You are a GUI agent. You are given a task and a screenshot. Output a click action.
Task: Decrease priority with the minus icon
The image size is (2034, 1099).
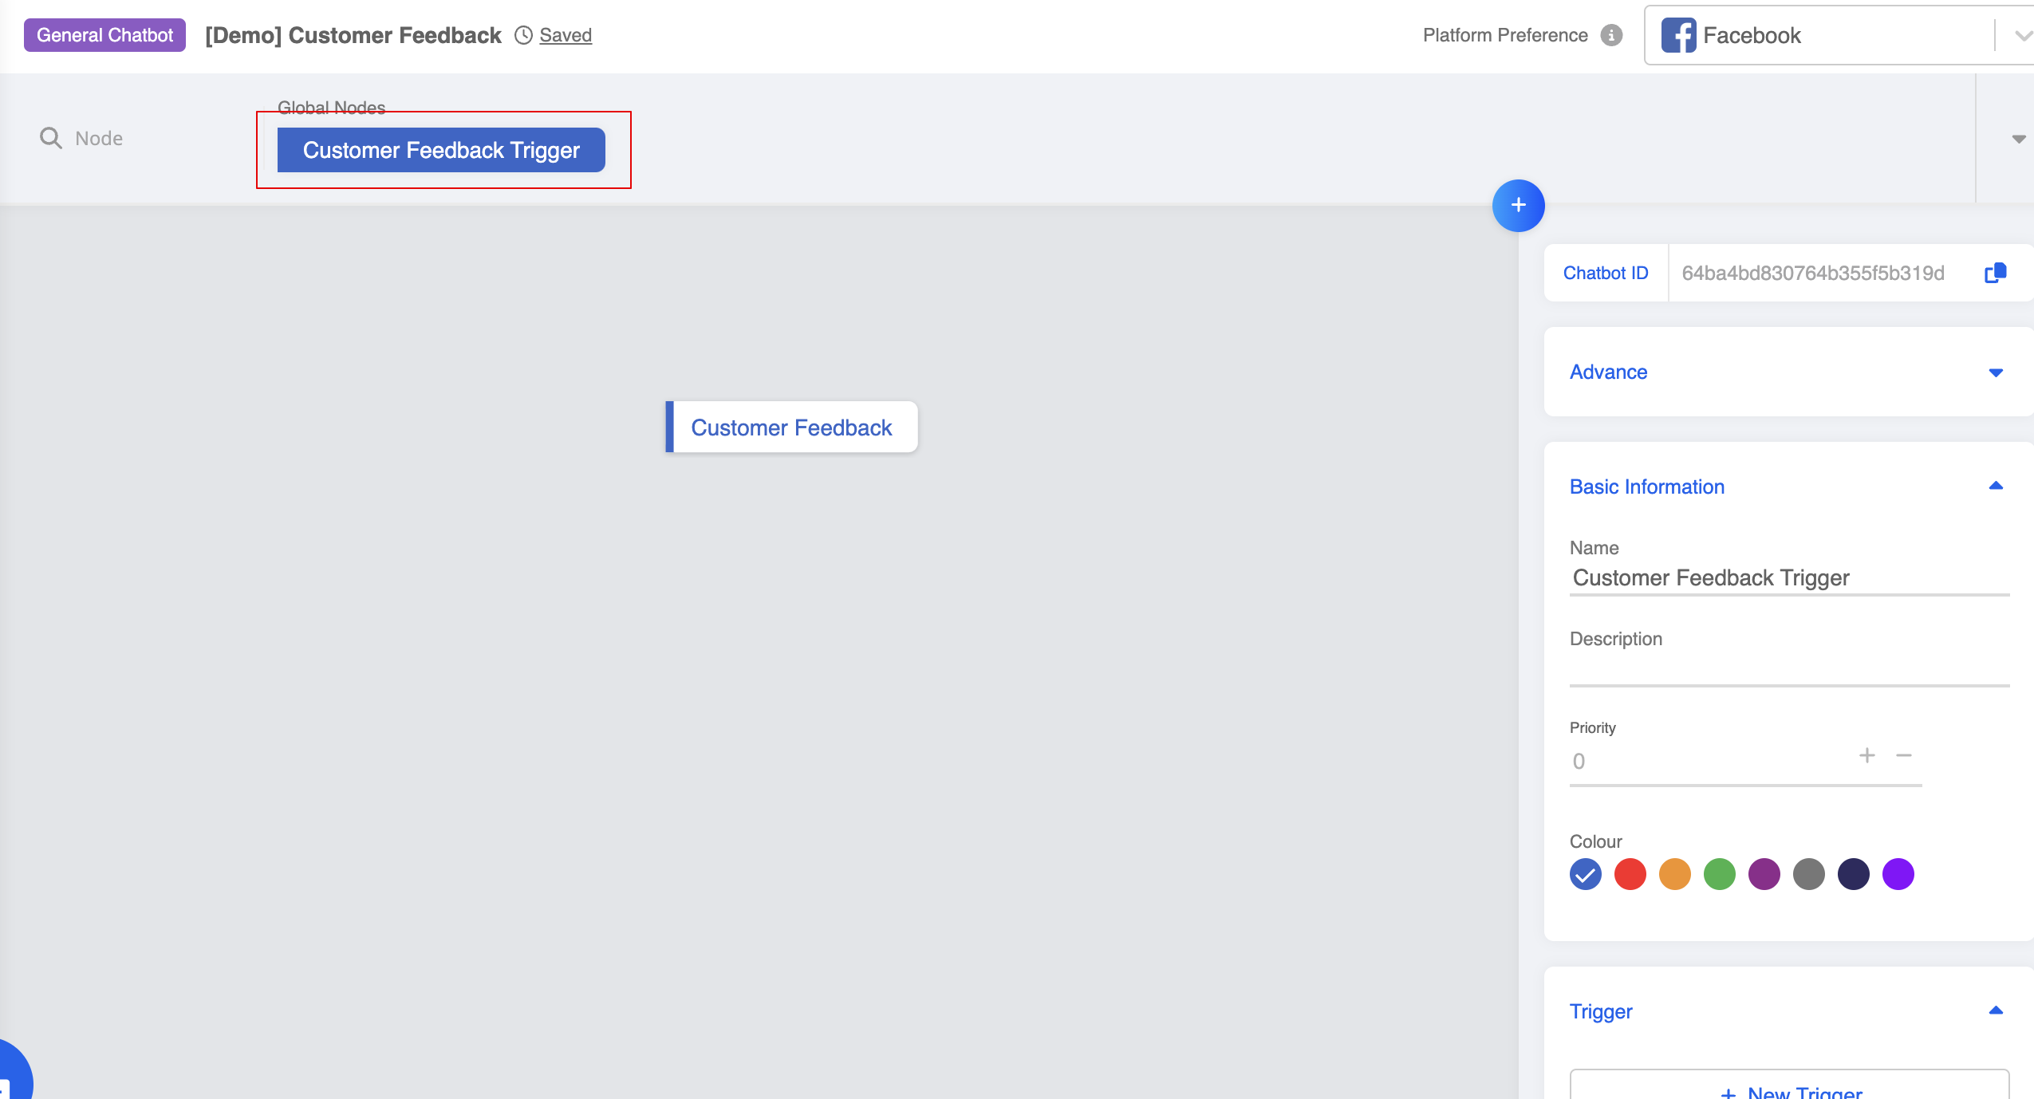[x=1903, y=755]
